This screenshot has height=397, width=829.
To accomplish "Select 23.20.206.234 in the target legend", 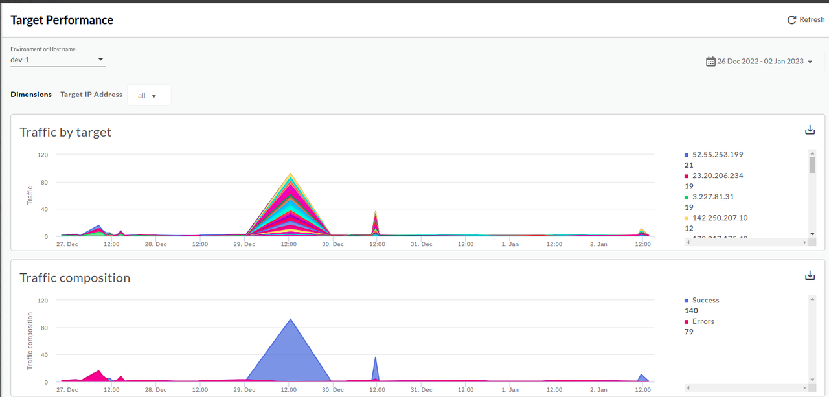I will 717,176.
